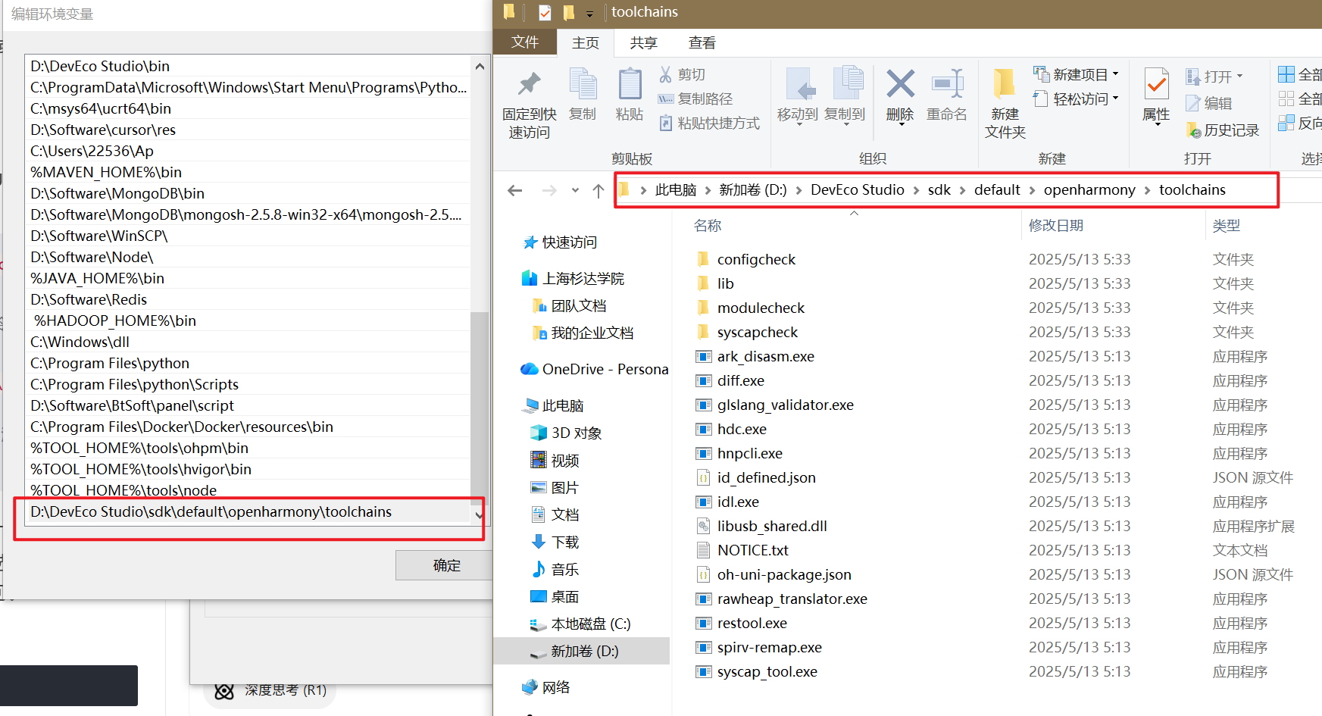Click the path list scrollbar up arrow
This screenshot has width=1322, height=716.
pyautogui.click(x=480, y=67)
